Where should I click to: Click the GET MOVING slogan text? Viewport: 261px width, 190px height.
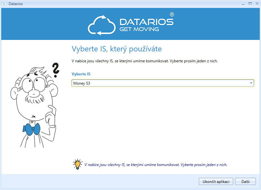point(139,29)
